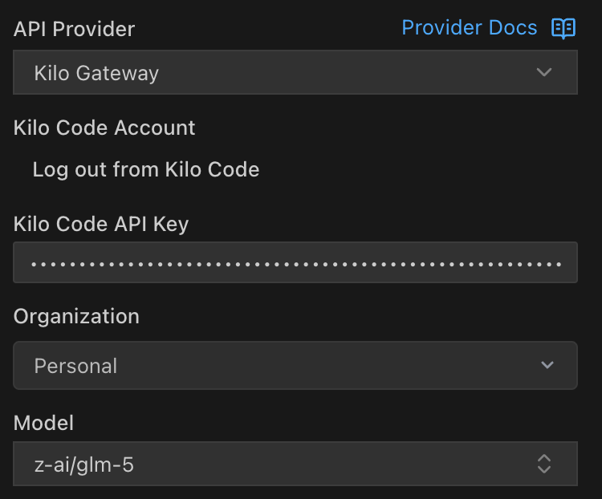Click the "Organization" label

click(x=76, y=317)
